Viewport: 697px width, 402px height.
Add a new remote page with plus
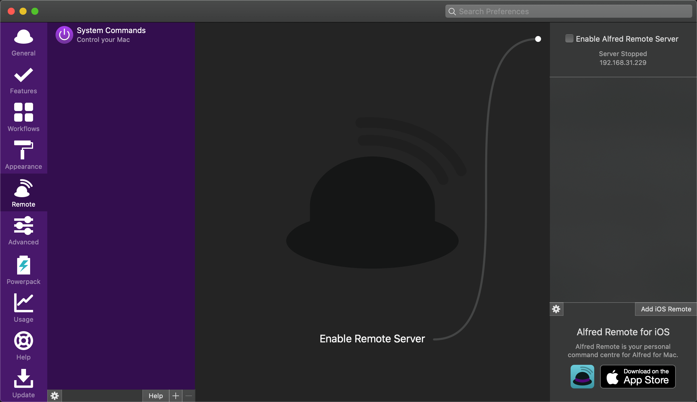pos(176,396)
